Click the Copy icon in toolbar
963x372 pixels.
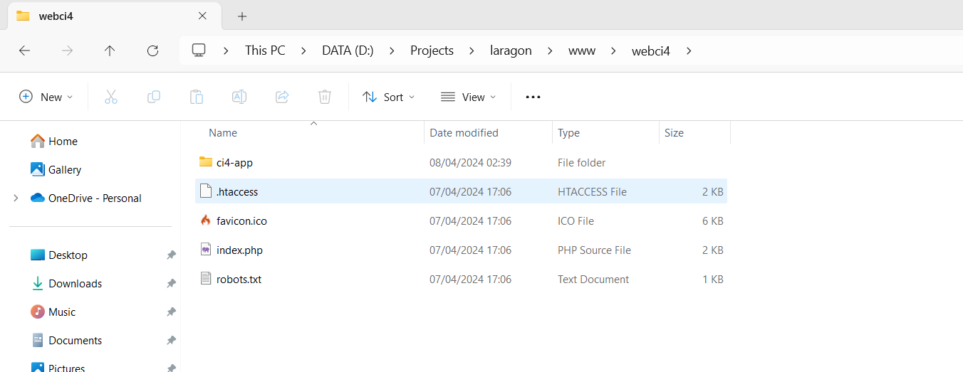pyautogui.click(x=154, y=97)
